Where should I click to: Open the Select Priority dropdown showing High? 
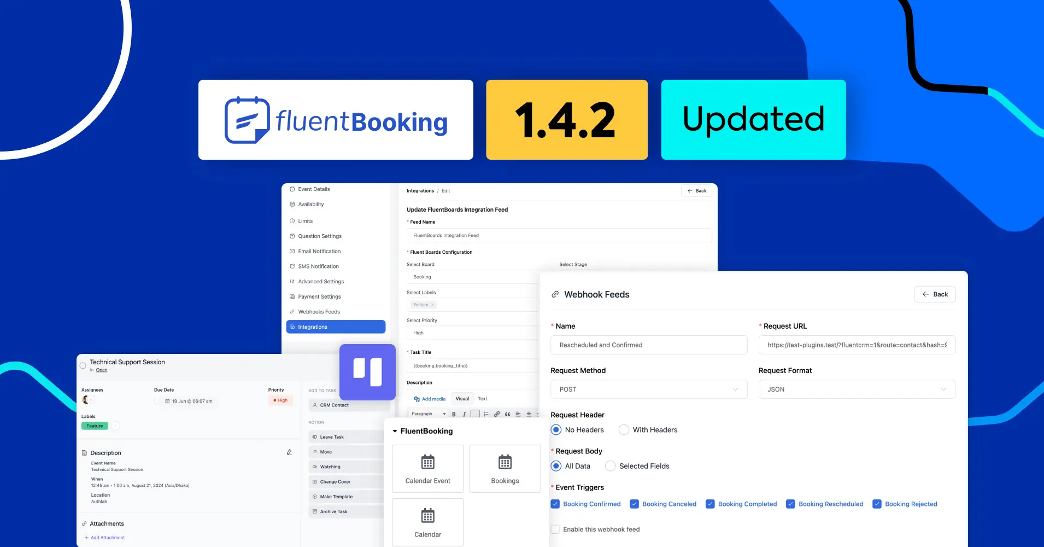(x=473, y=333)
